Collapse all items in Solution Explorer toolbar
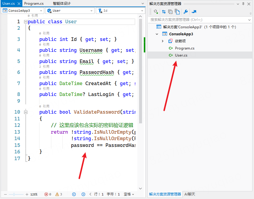Image resolution: width=254 pixels, height=199 pixels. [x=170, y=12]
